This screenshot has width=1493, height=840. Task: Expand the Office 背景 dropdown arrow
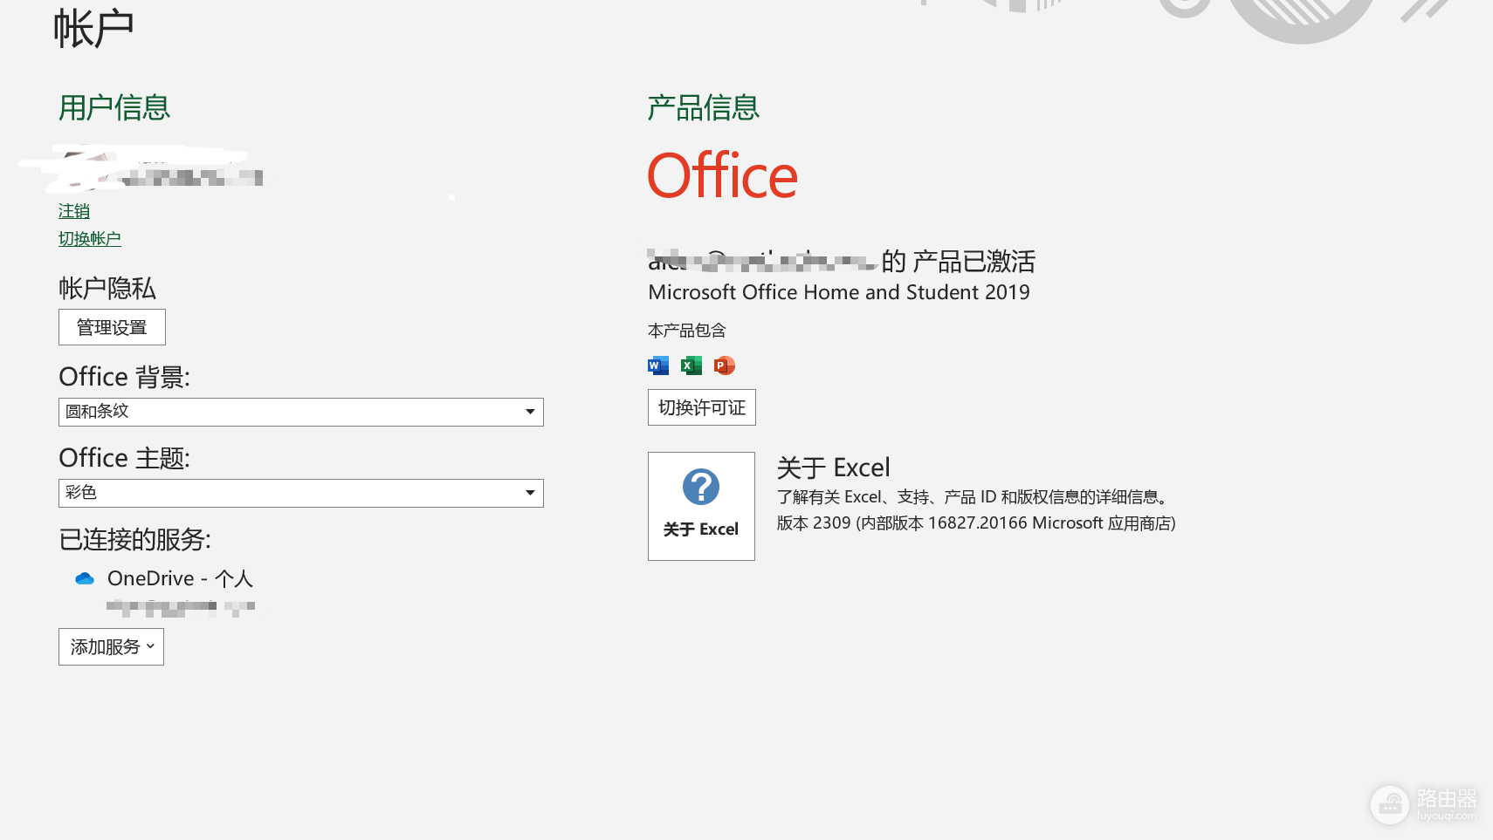530,412
